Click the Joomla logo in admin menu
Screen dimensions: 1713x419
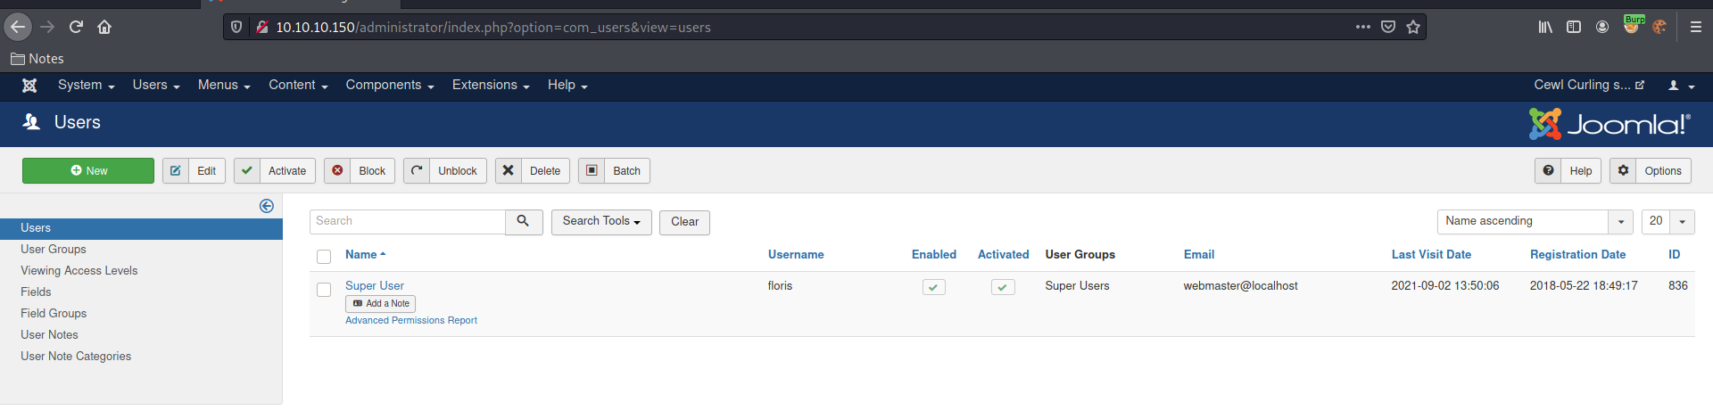click(x=29, y=86)
